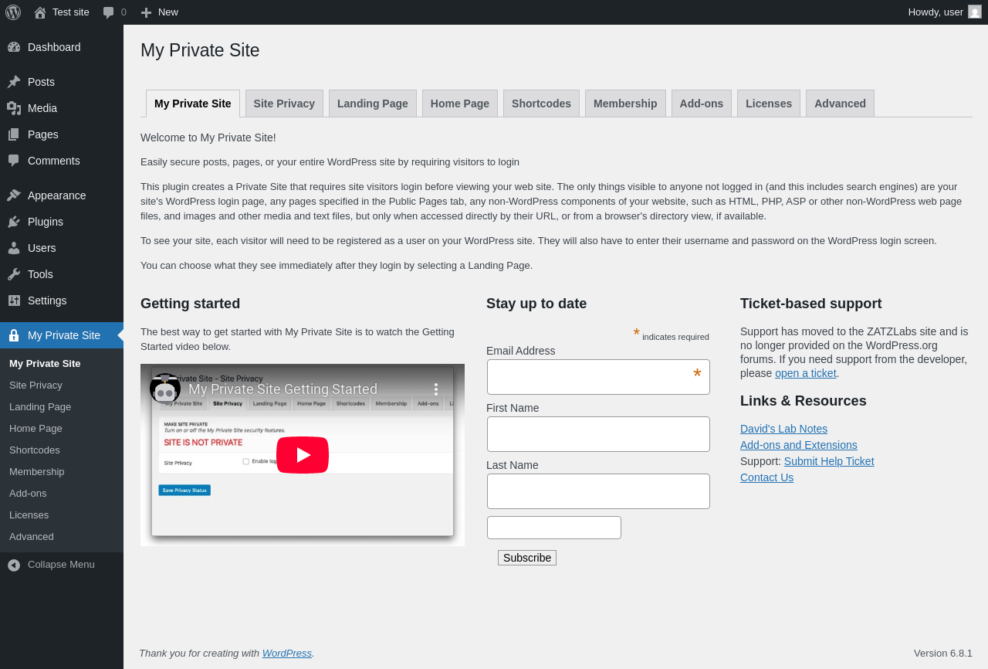Click the WordPress logo icon

click(x=13, y=12)
